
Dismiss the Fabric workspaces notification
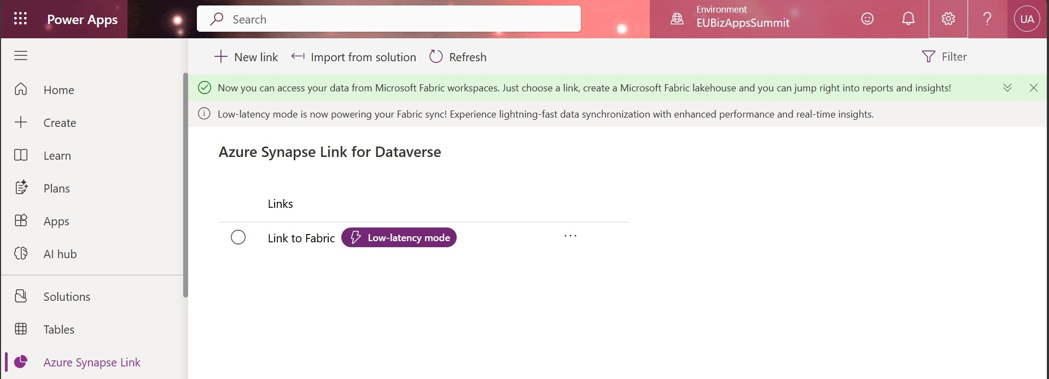pos(1034,88)
